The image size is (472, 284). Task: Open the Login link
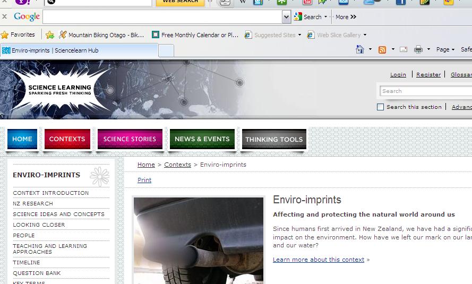[398, 75]
